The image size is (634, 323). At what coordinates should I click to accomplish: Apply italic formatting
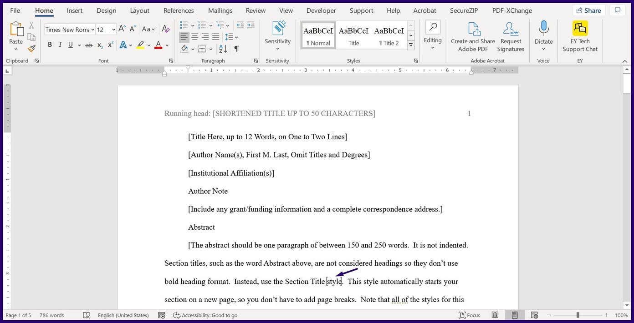pyautogui.click(x=60, y=45)
